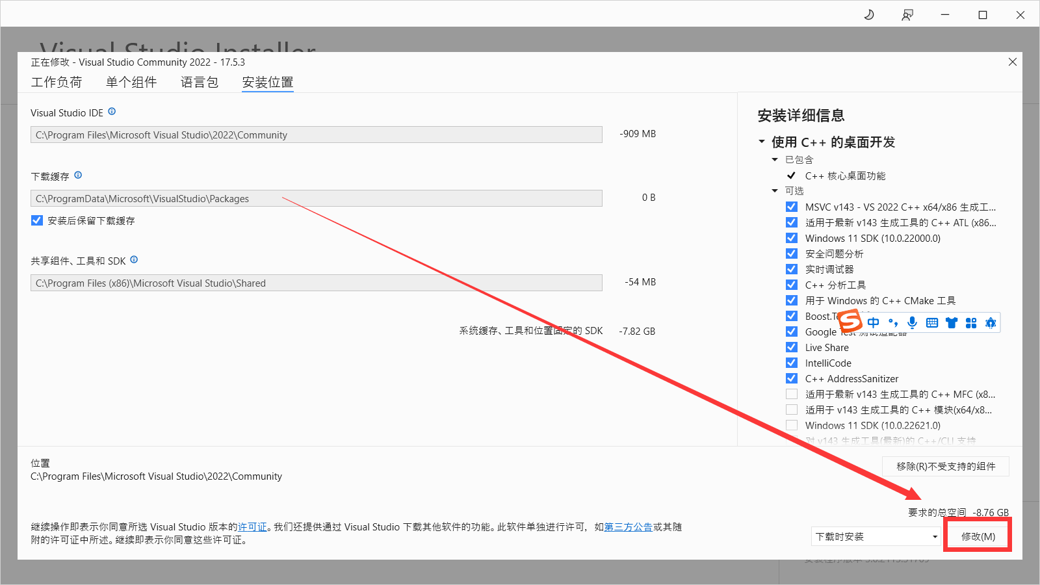
Task: Click Visual Studio IDE path field
Action: click(317, 135)
